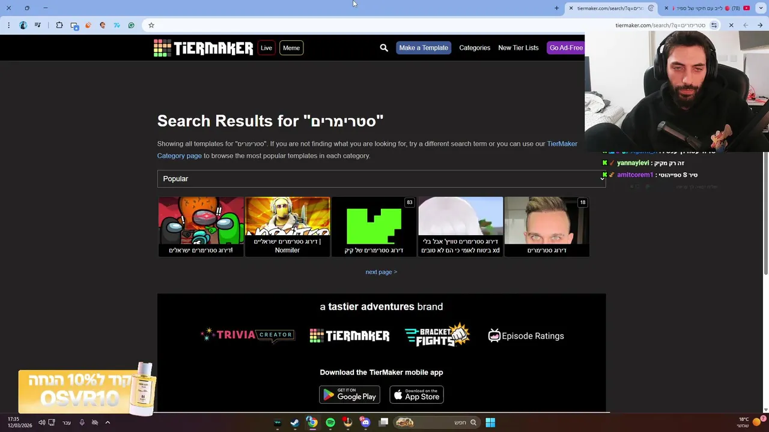Open the Meme button
The image size is (769, 432).
291,48
